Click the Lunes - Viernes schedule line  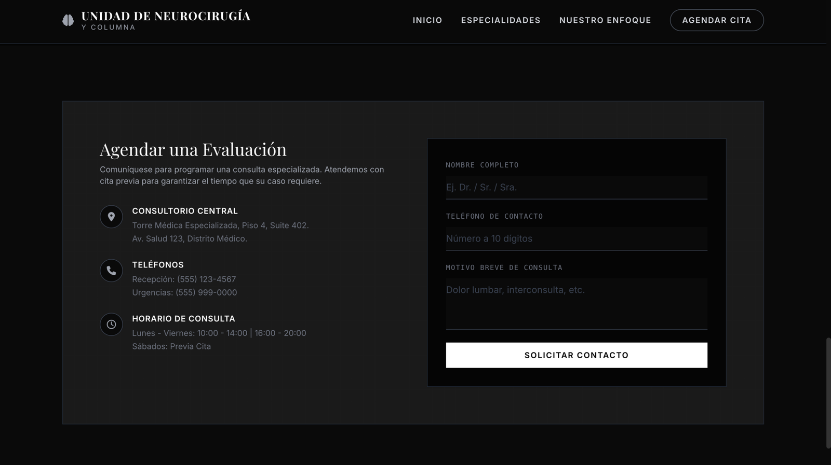219,333
